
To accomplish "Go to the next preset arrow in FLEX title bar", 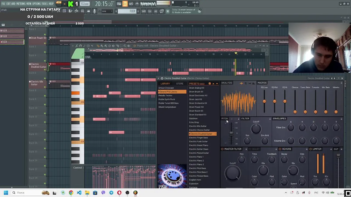I will [334, 78].
